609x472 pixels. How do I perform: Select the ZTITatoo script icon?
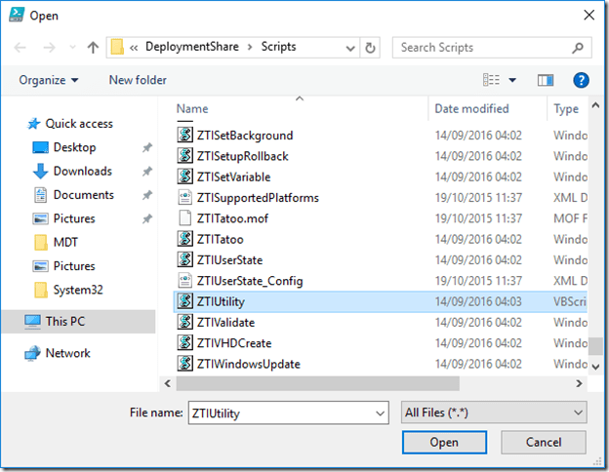point(184,239)
